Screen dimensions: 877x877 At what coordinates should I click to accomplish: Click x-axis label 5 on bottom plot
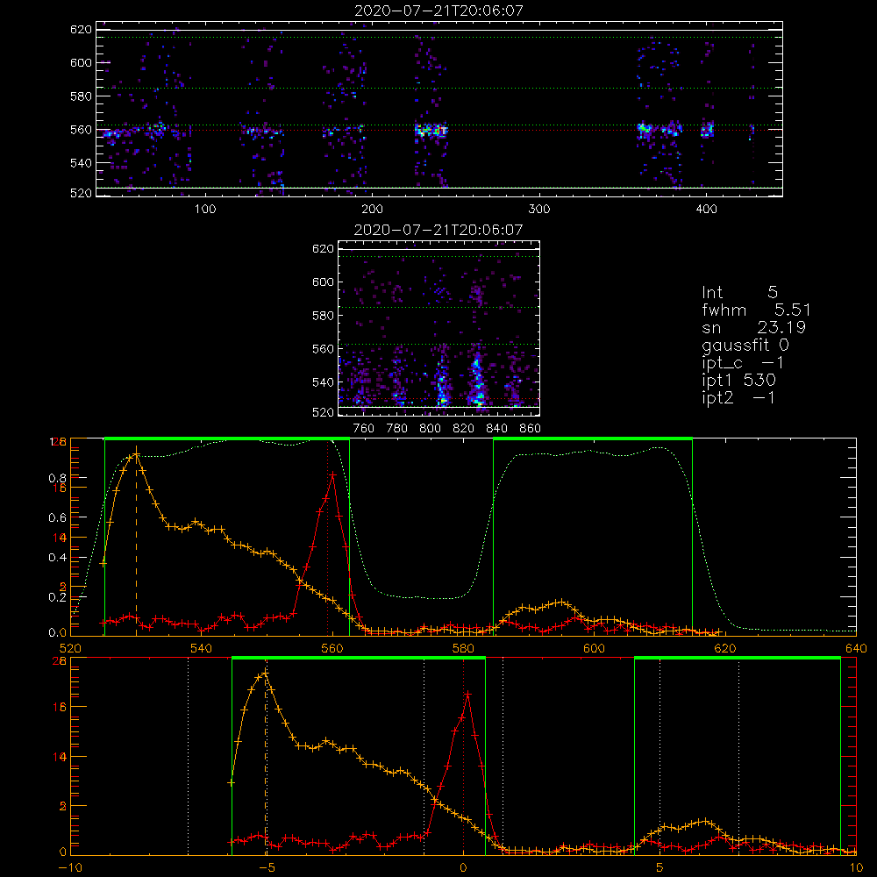coord(660,868)
